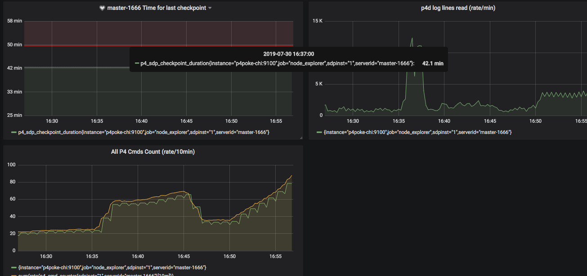The width and height of the screenshot is (587, 276).
Task: Toggle the legend series under p4d log lines graph
Action: point(417,132)
